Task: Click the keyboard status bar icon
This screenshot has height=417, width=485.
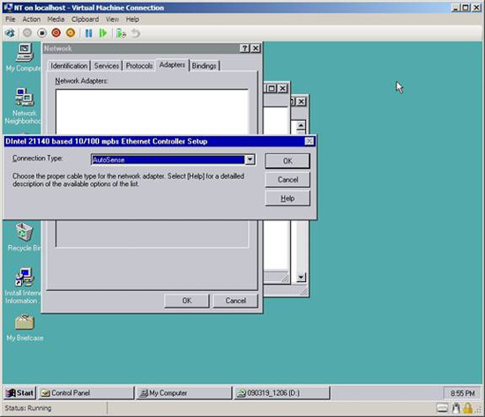Action: pos(442,409)
